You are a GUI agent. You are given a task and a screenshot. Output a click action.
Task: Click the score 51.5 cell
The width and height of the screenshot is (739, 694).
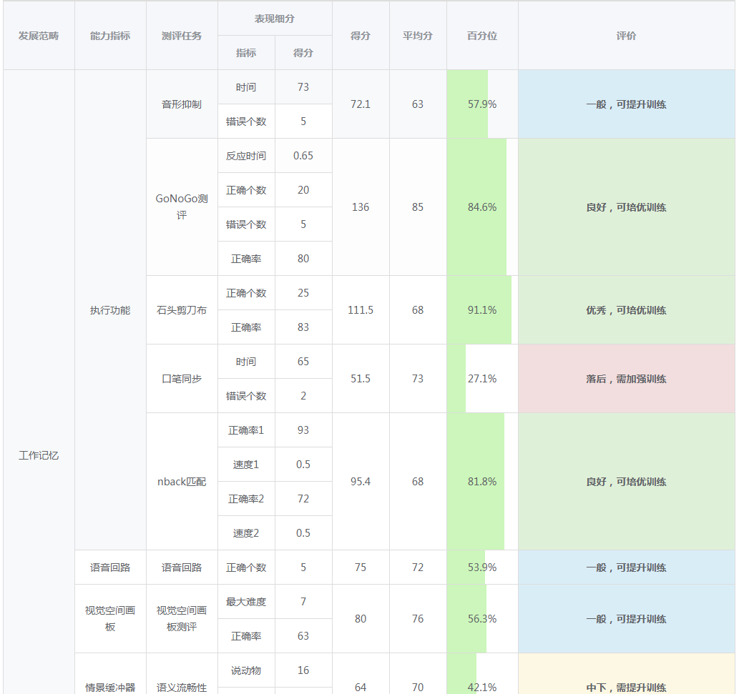point(361,379)
